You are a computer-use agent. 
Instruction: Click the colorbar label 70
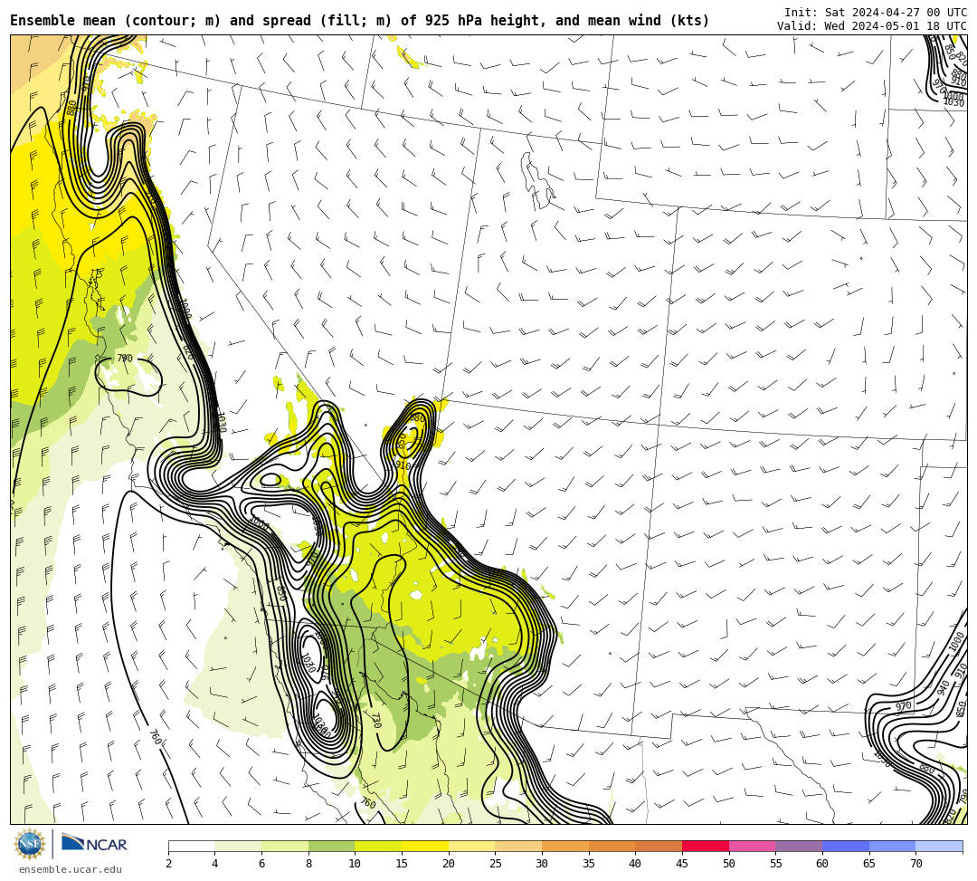click(915, 864)
